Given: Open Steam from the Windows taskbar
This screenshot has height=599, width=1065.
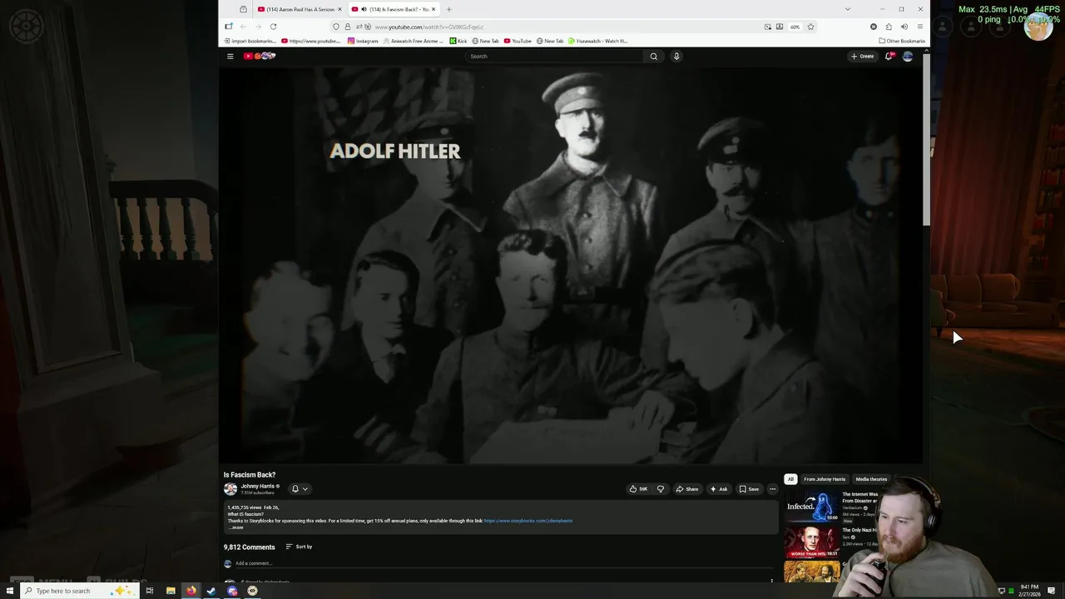Looking at the screenshot, I should tap(211, 591).
